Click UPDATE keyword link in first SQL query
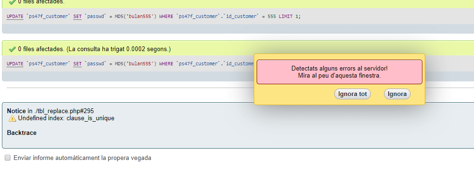The width and height of the screenshot is (474, 177). 15,16
